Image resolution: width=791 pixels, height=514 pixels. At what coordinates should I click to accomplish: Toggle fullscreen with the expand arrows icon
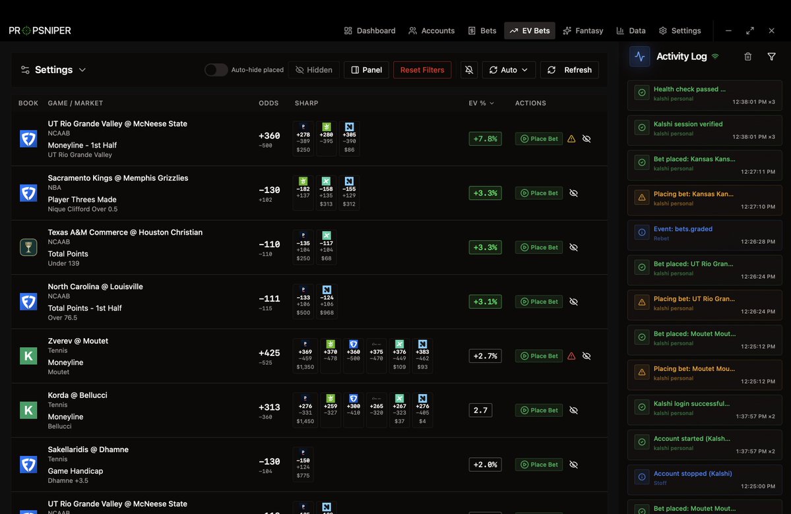[x=750, y=31]
